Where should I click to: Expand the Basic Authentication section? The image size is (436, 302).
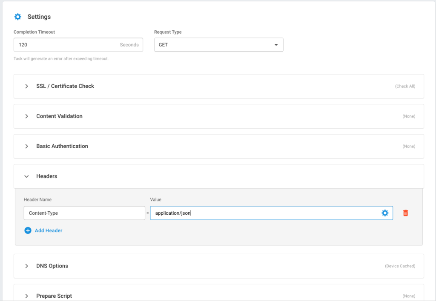click(x=27, y=146)
